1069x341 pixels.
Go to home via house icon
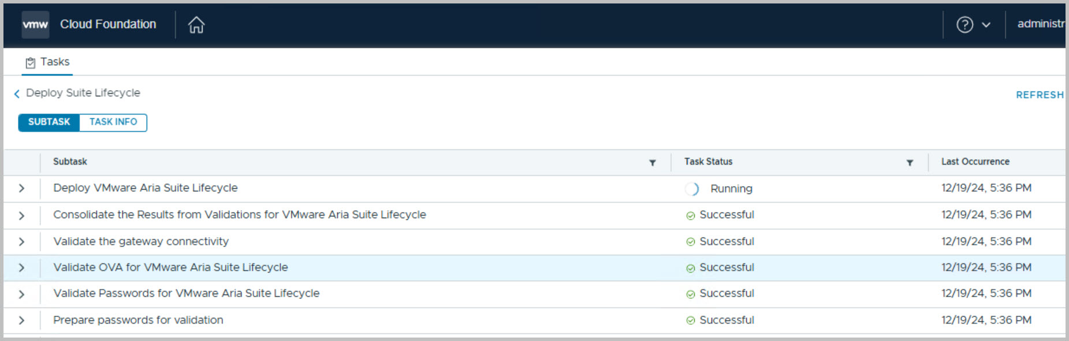point(196,25)
